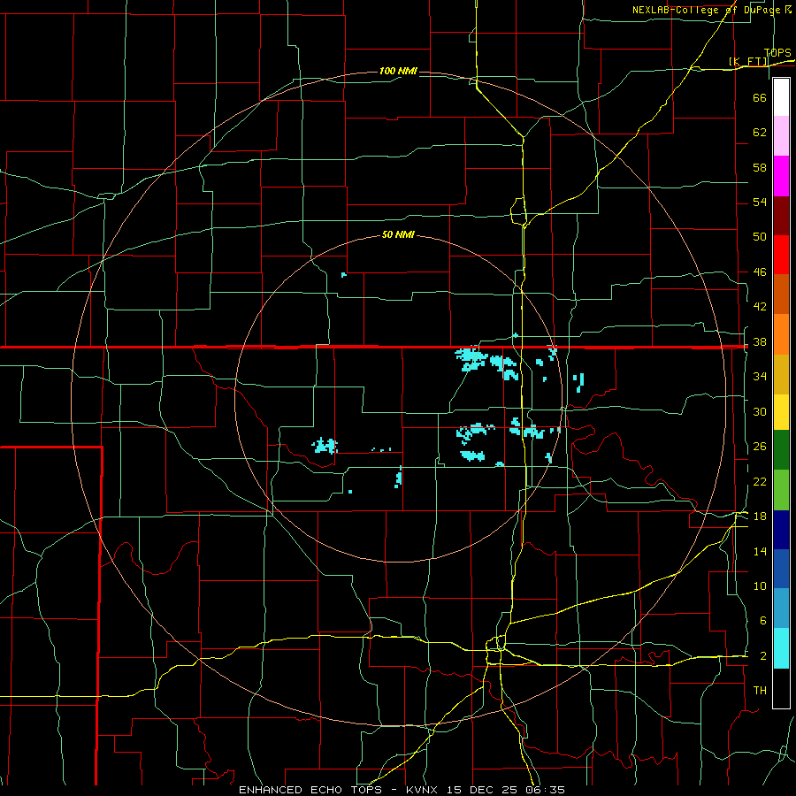Click the 'TOPS' legend title
Screen dimensions: 796x796
pyautogui.click(x=777, y=53)
